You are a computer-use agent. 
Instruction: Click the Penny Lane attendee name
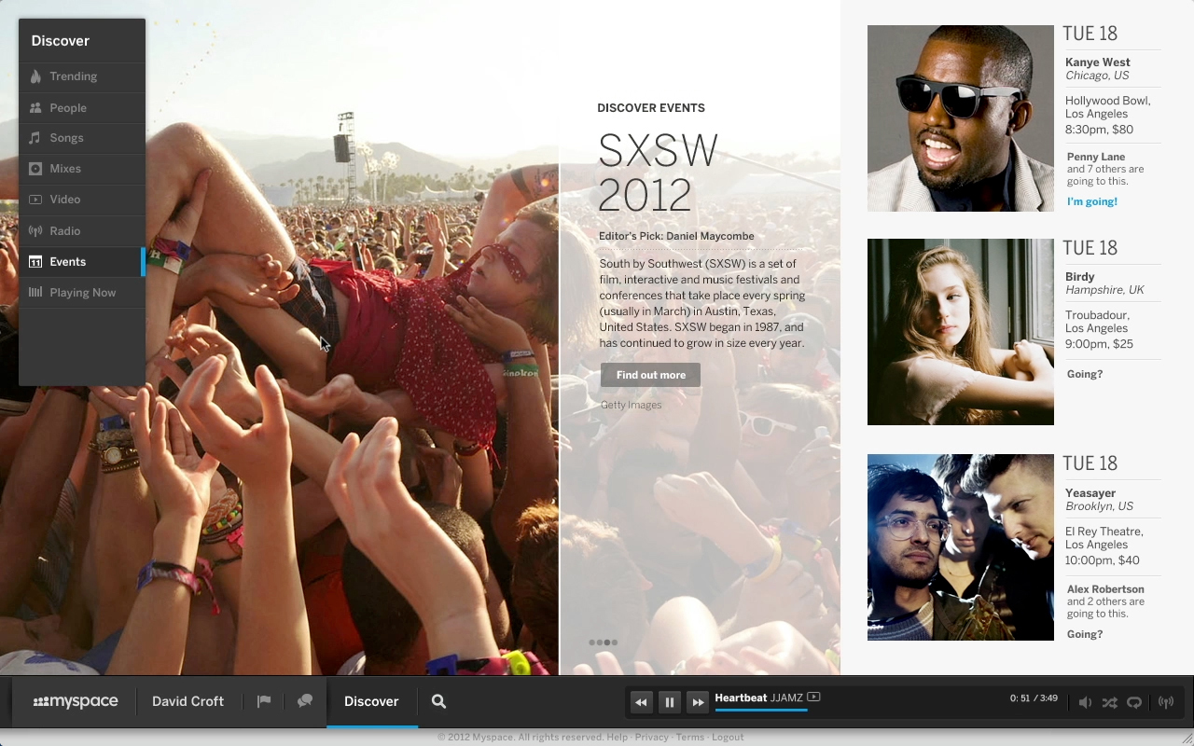[x=1096, y=157]
